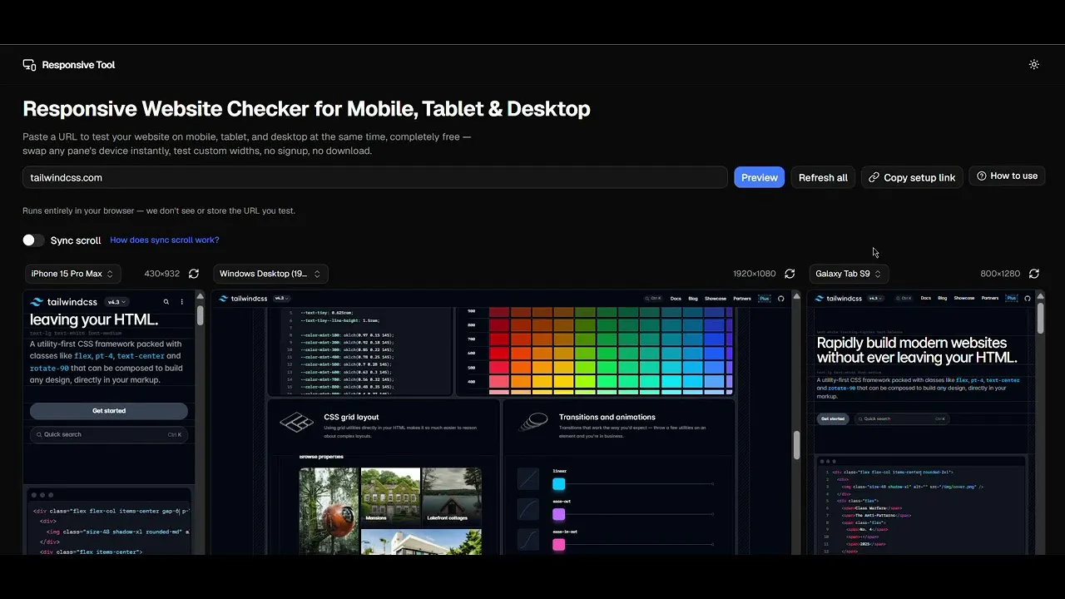Click the Mansions photo thumbnail
Viewport: 1065px width, 599px height.
coord(391,496)
